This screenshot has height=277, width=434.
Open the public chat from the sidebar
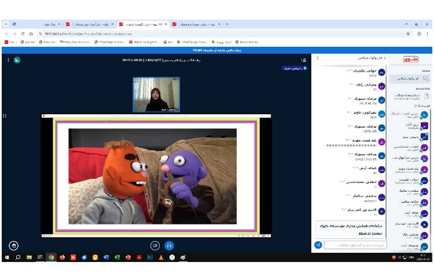tap(410, 79)
